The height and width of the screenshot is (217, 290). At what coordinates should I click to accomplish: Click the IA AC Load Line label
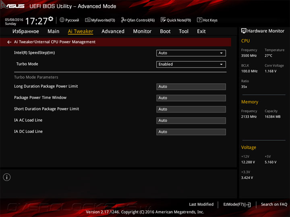point(28,120)
